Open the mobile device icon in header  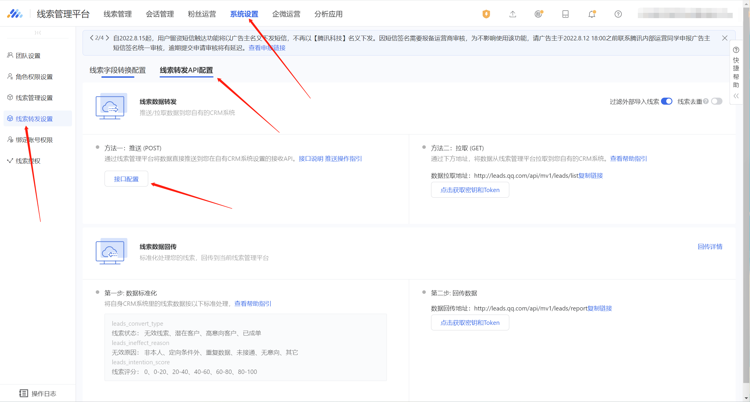point(565,14)
